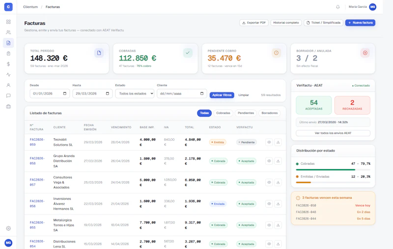Select the invoices document icon in sidebar
Image resolution: width=393 pixels, height=249 pixels.
(x=8, y=43)
